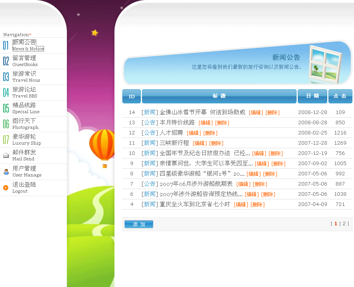Click the [公告] tag on row 7
The height and width of the screenshot is (287, 354).
[150, 184]
